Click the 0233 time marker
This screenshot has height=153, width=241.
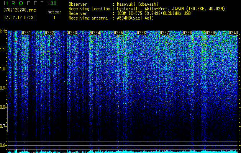coord(72,33)
